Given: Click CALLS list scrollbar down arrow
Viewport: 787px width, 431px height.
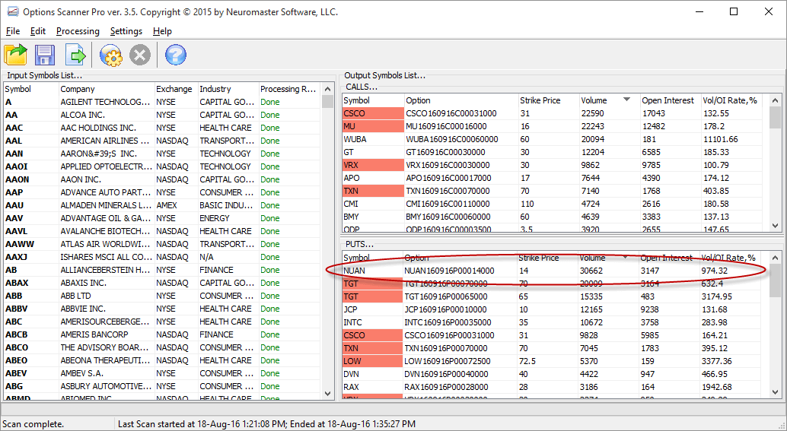Looking at the screenshot, I should point(775,226).
